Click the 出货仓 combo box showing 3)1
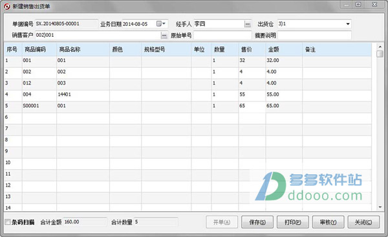 click(x=314, y=24)
